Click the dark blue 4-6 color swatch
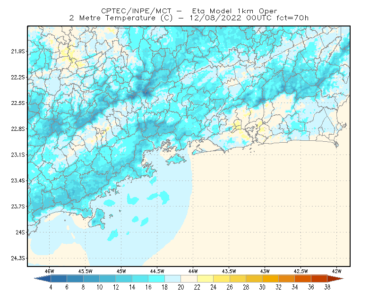Screen dimensions: 378x292 59,279
